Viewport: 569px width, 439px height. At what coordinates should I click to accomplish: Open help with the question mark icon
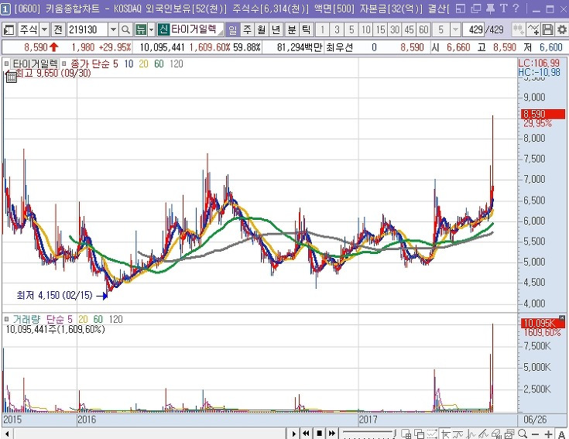[516, 9]
